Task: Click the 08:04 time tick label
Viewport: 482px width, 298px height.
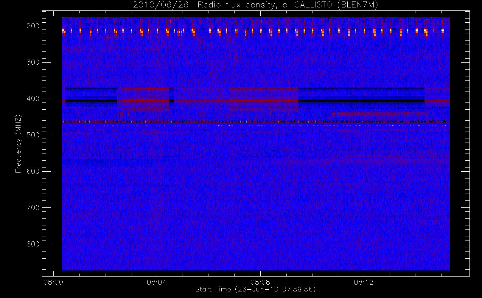Action: tap(157, 282)
